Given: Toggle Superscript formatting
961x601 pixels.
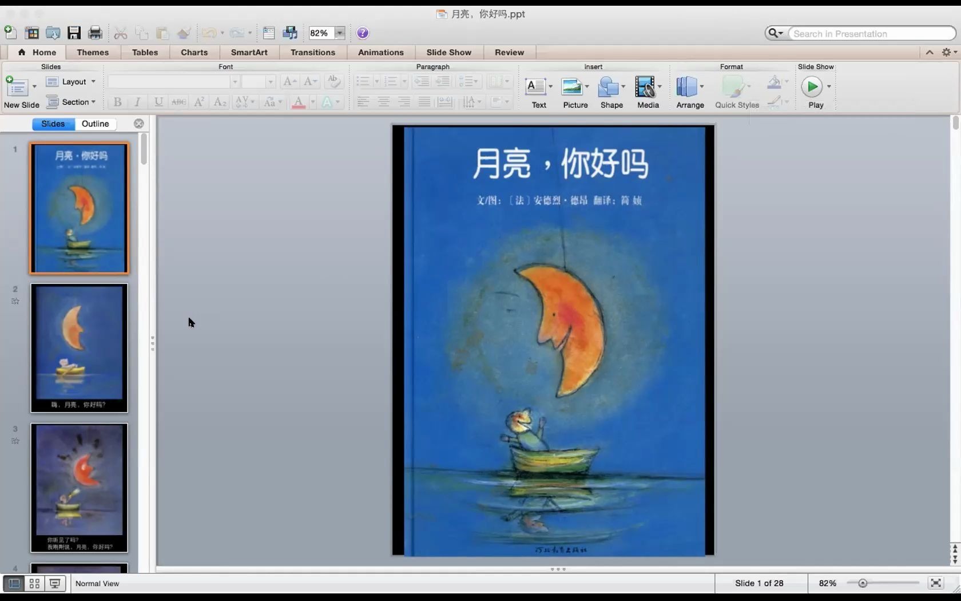Looking at the screenshot, I should (199, 102).
